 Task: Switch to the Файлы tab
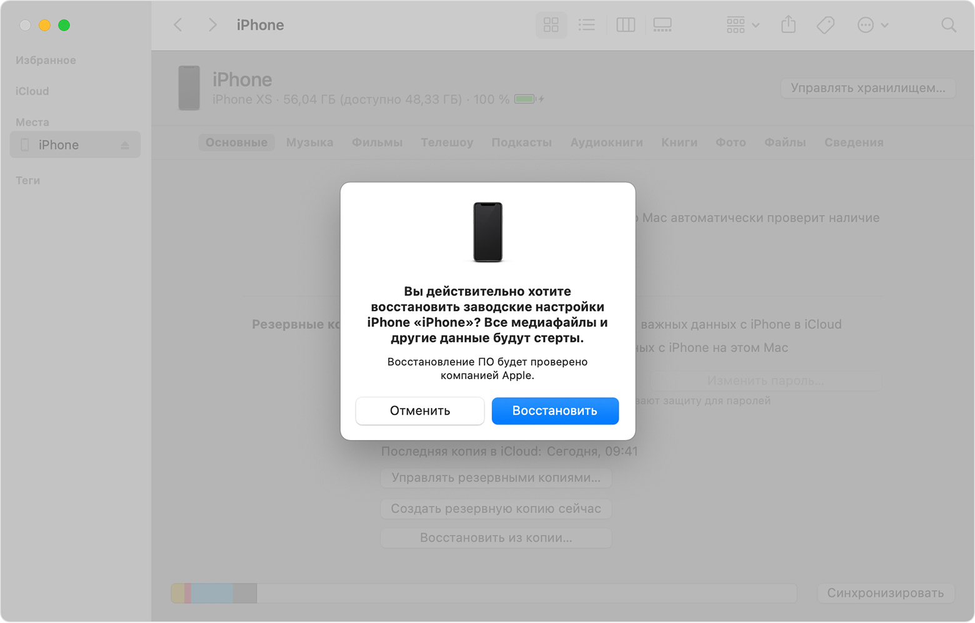tap(785, 142)
